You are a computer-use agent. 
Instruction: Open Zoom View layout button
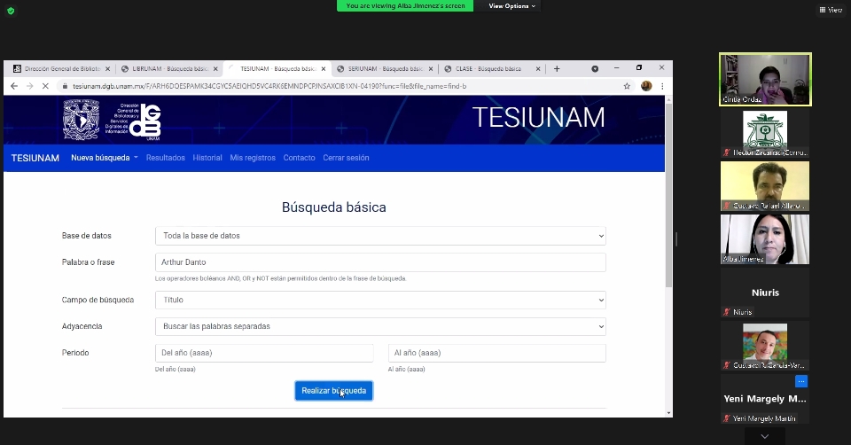coord(831,10)
